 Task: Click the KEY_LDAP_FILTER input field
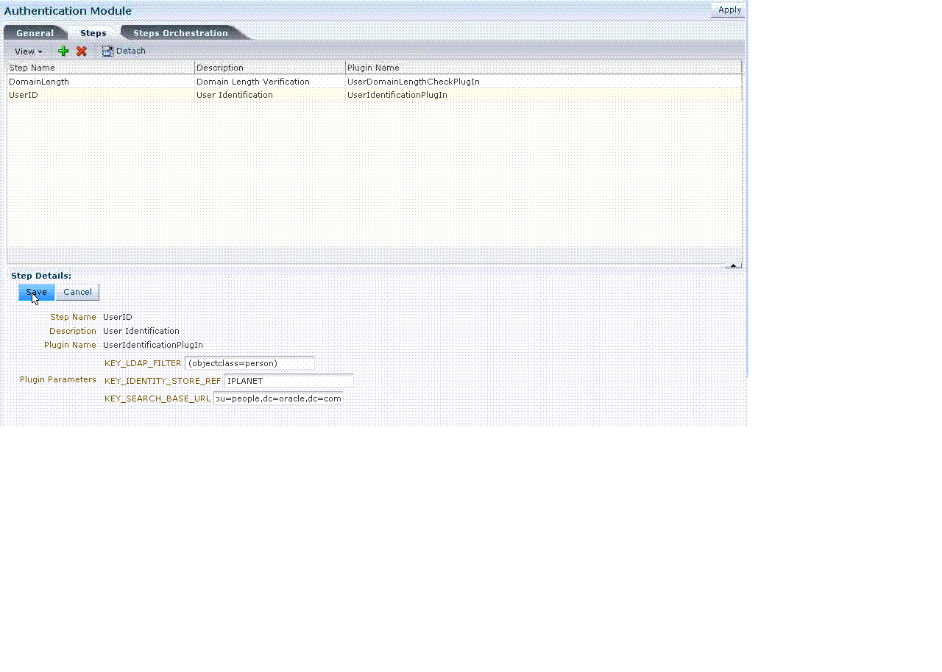[x=249, y=362]
